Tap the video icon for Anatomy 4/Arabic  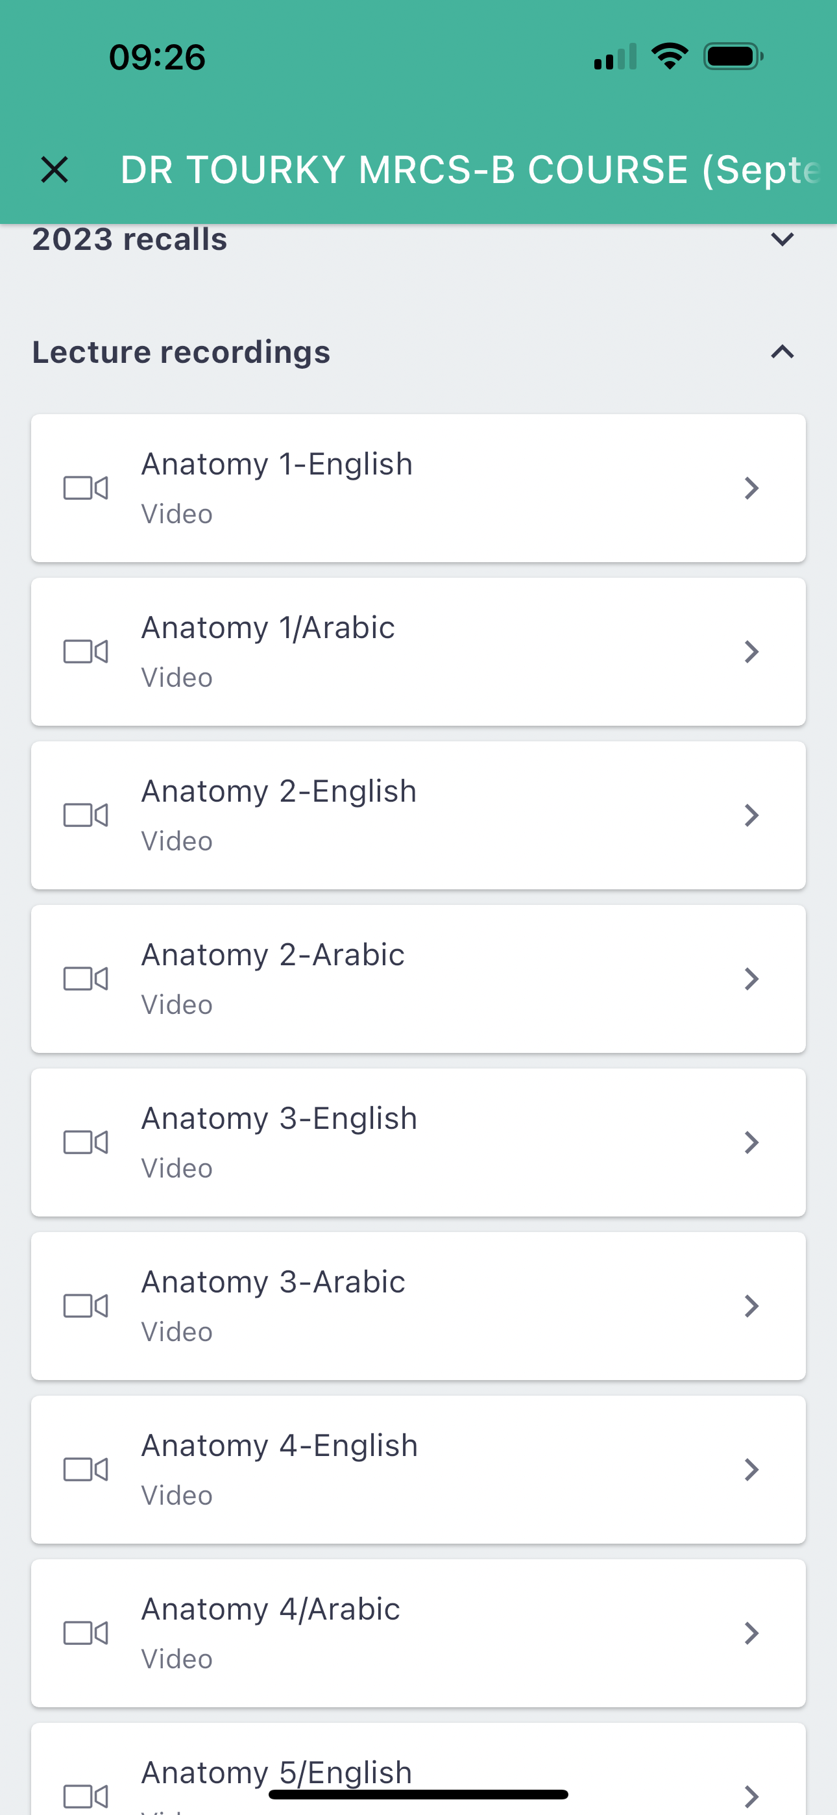[x=86, y=1633]
